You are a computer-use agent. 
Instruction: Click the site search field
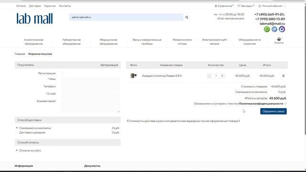click(x=126, y=17)
